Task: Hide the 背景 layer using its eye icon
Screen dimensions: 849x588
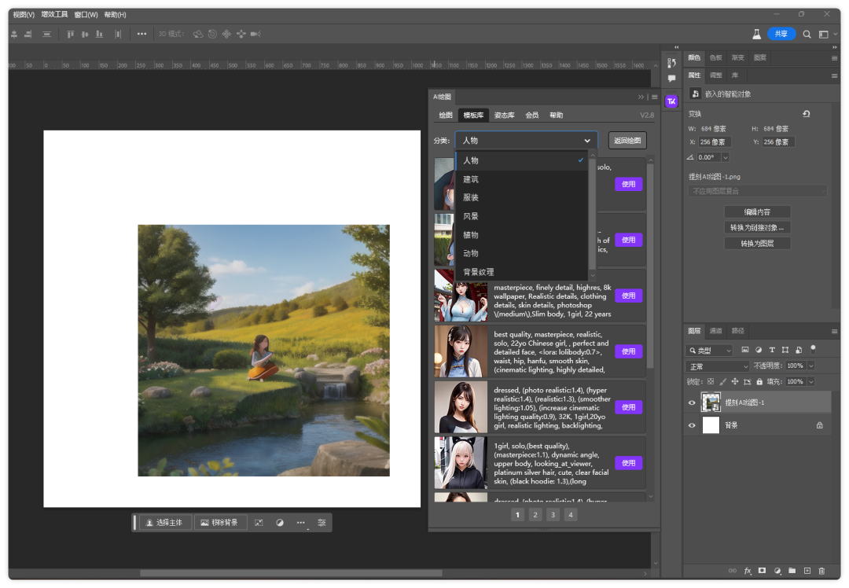Action: coord(692,425)
